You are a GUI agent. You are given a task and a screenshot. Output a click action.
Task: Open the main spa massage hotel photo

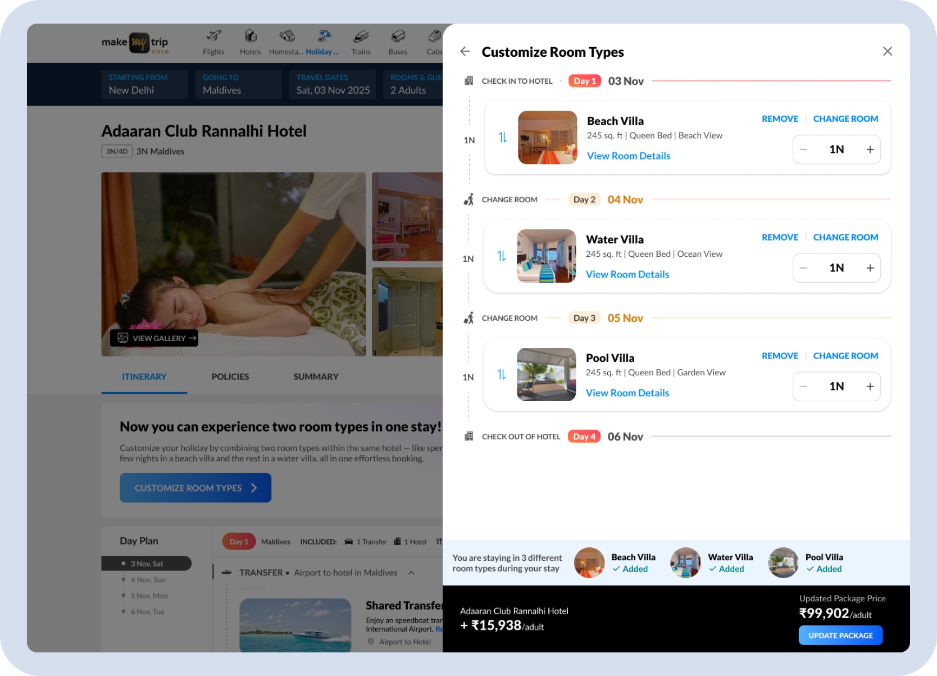[x=234, y=264]
